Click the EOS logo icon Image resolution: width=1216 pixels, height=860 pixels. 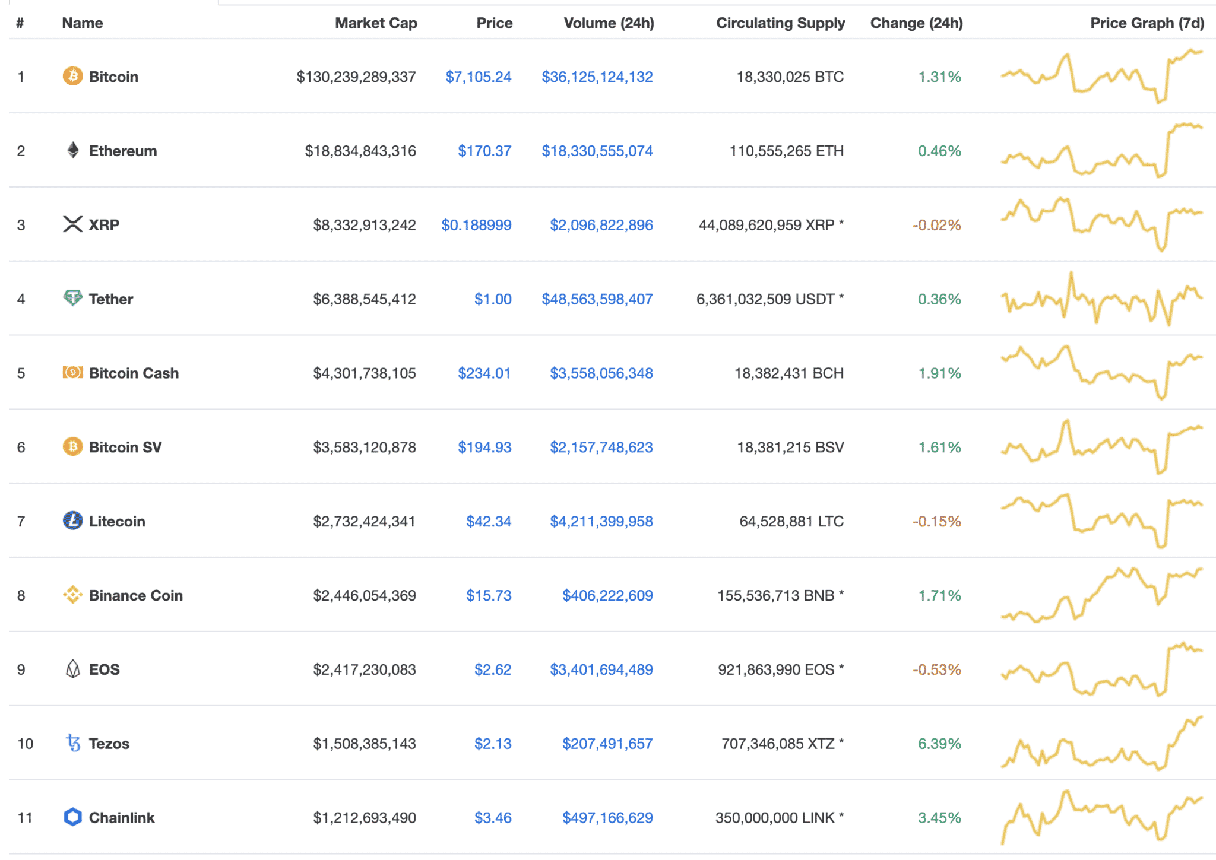[x=72, y=669]
